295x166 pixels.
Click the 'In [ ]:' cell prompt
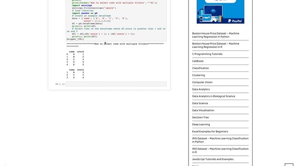(60, 84)
